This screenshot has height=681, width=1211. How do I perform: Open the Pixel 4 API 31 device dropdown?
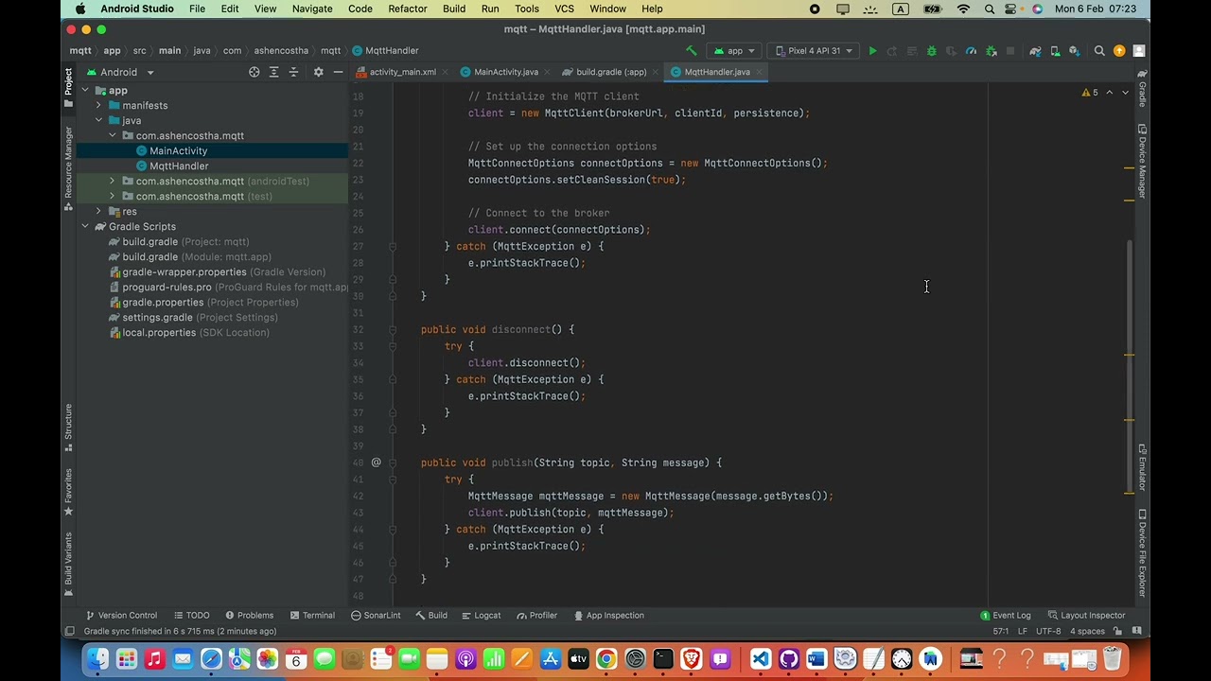coord(814,51)
